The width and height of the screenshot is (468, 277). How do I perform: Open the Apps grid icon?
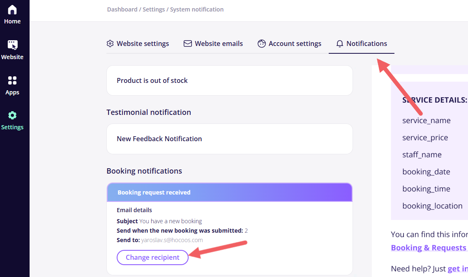click(12, 80)
